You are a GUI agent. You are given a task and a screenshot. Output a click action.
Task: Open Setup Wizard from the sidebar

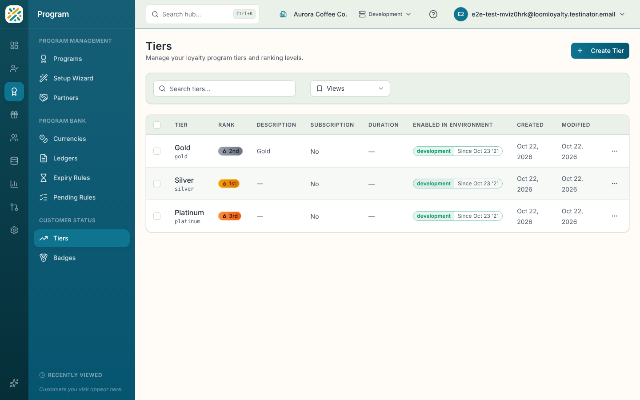point(82,78)
